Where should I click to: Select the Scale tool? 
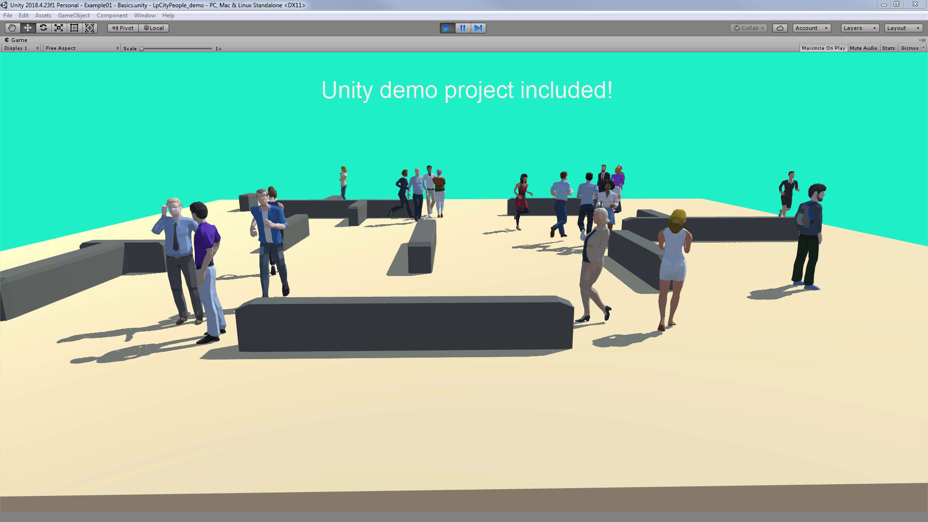point(58,28)
